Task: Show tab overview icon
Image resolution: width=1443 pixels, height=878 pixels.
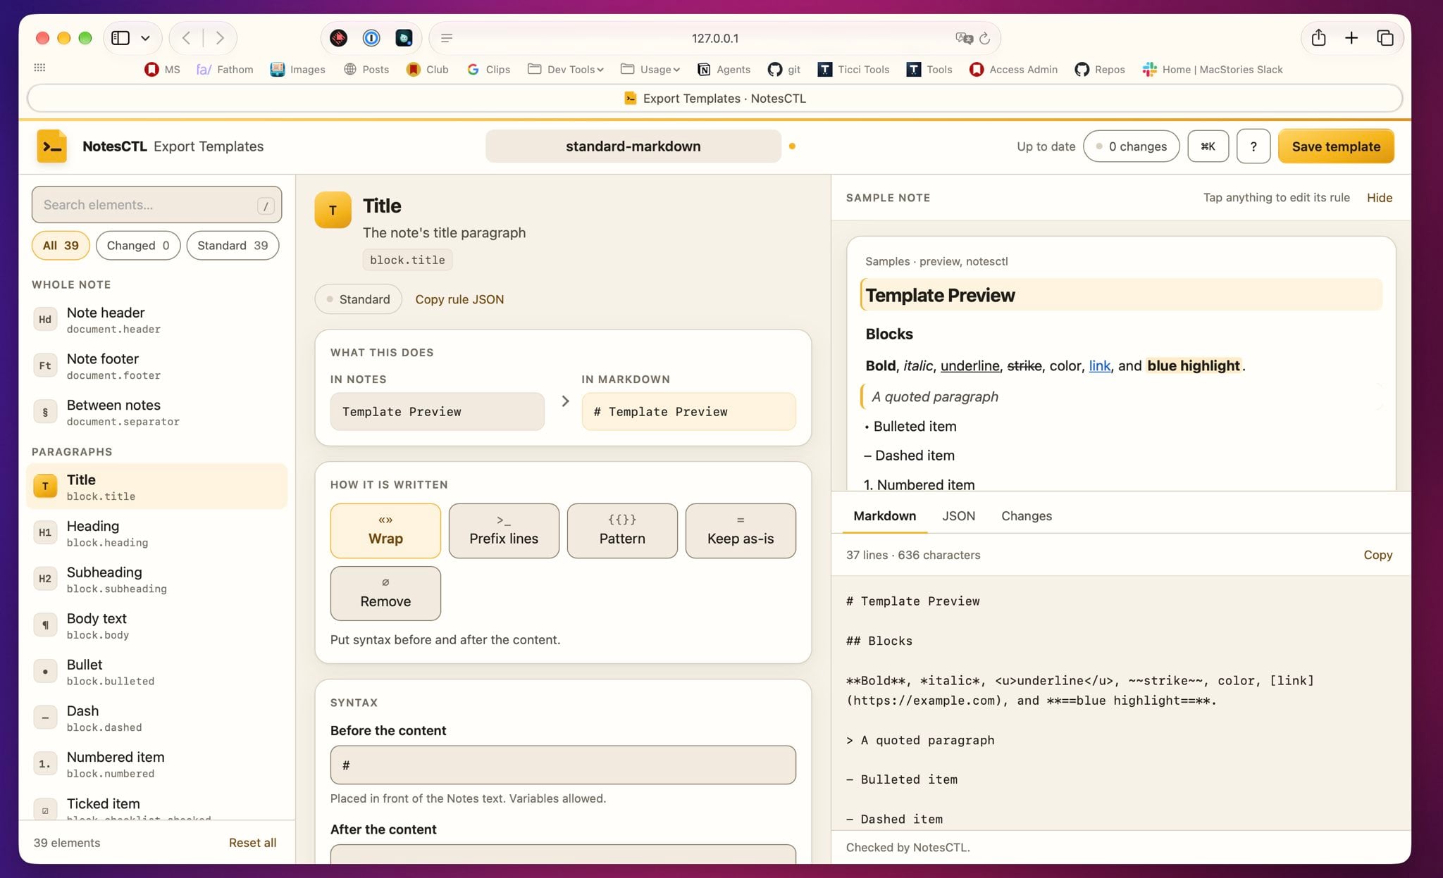Action: 1385,38
